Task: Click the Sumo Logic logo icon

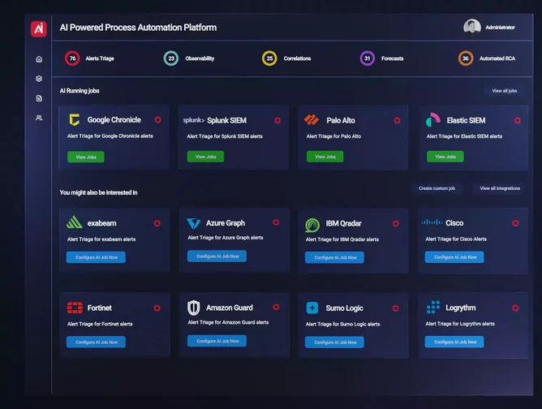Action: click(x=312, y=308)
